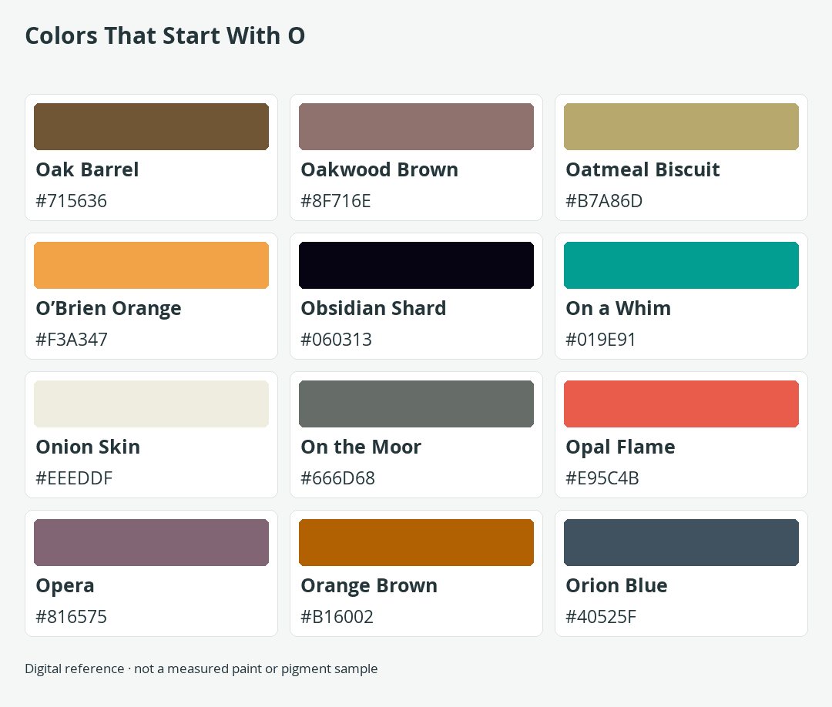Select the Obsidian Shard black swatch

[x=416, y=265]
